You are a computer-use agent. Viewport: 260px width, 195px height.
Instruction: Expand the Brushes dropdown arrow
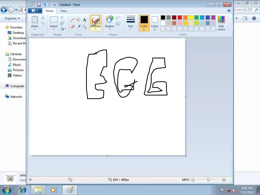(x=96, y=29)
